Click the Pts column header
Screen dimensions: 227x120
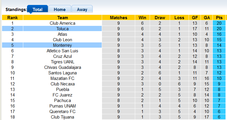[219, 18]
